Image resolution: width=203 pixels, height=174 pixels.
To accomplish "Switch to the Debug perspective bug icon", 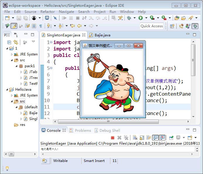I will click(195, 26).
